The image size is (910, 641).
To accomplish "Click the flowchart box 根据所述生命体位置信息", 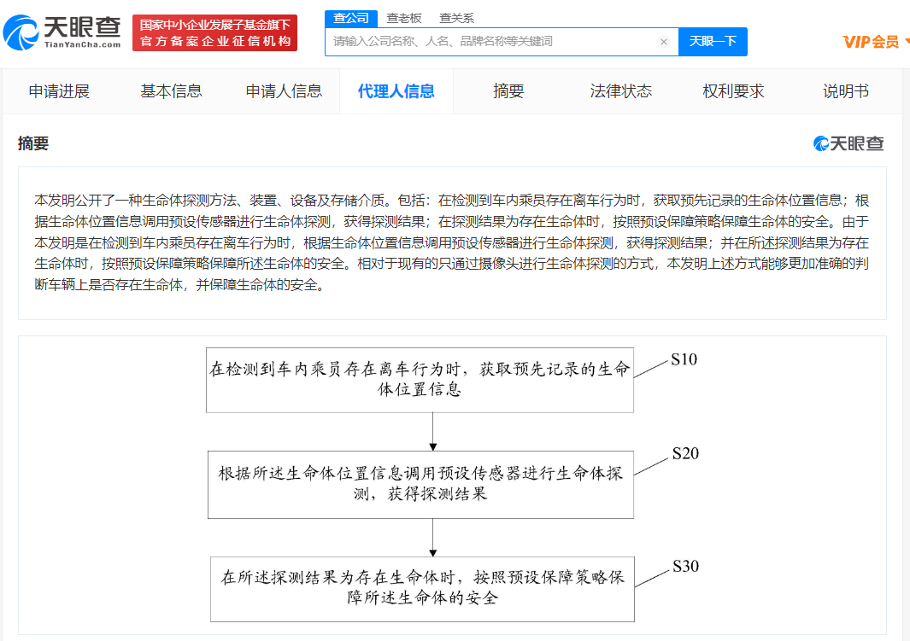I will [420, 485].
